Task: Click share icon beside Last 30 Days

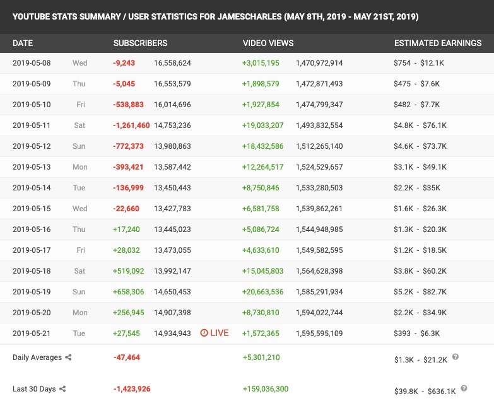Action: tap(62, 389)
